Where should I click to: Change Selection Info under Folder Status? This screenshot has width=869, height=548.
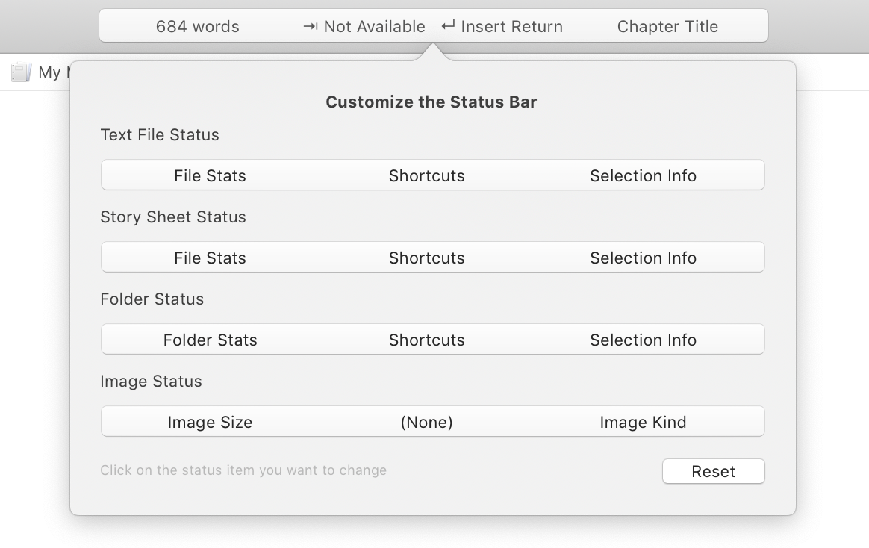[643, 340]
